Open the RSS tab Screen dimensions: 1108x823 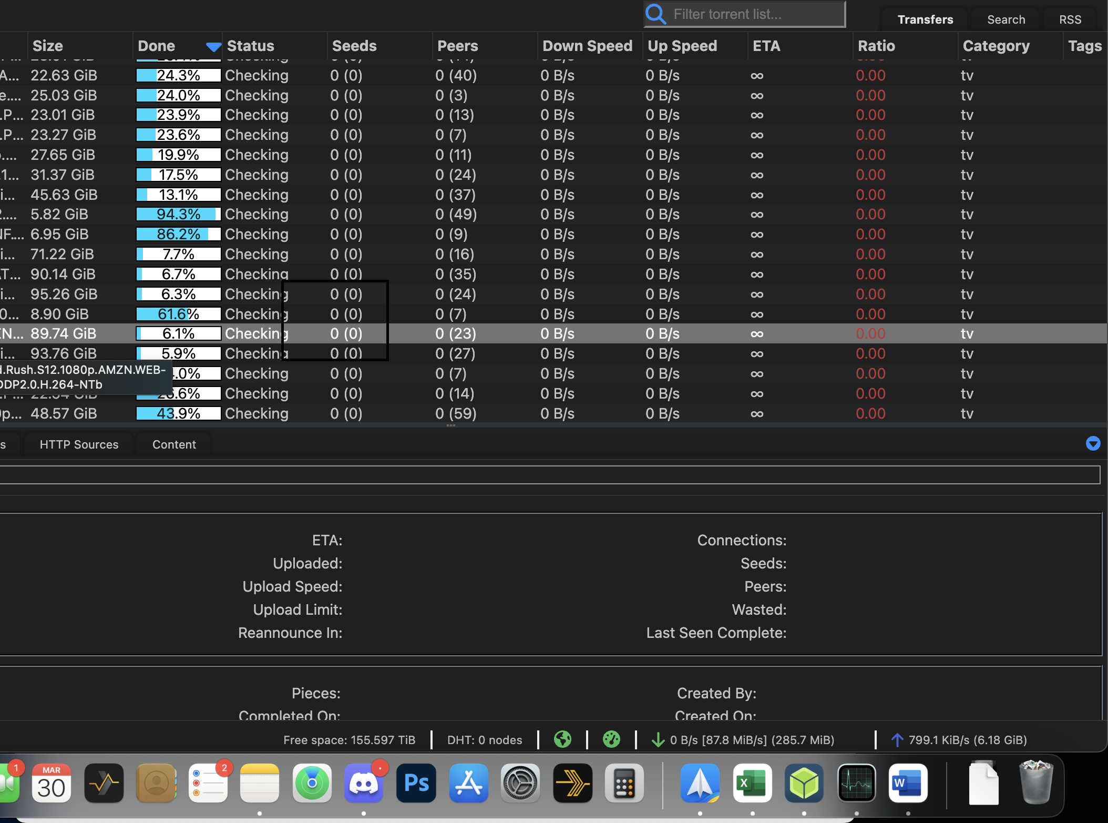1070,19
